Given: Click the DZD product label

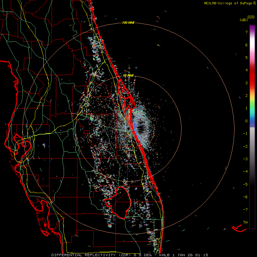Looking at the screenshot, I should 251,17.
